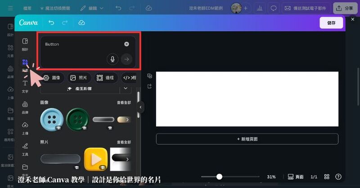The height and width of the screenshot is (188, 360).
Task: Select the yellow play button photo
Action: click(96, 159)
